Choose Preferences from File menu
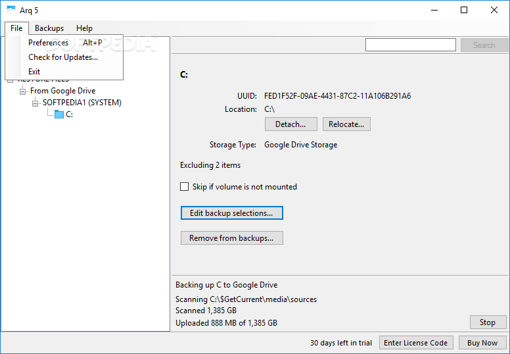The image size is (510, 354). click(64, 43)
